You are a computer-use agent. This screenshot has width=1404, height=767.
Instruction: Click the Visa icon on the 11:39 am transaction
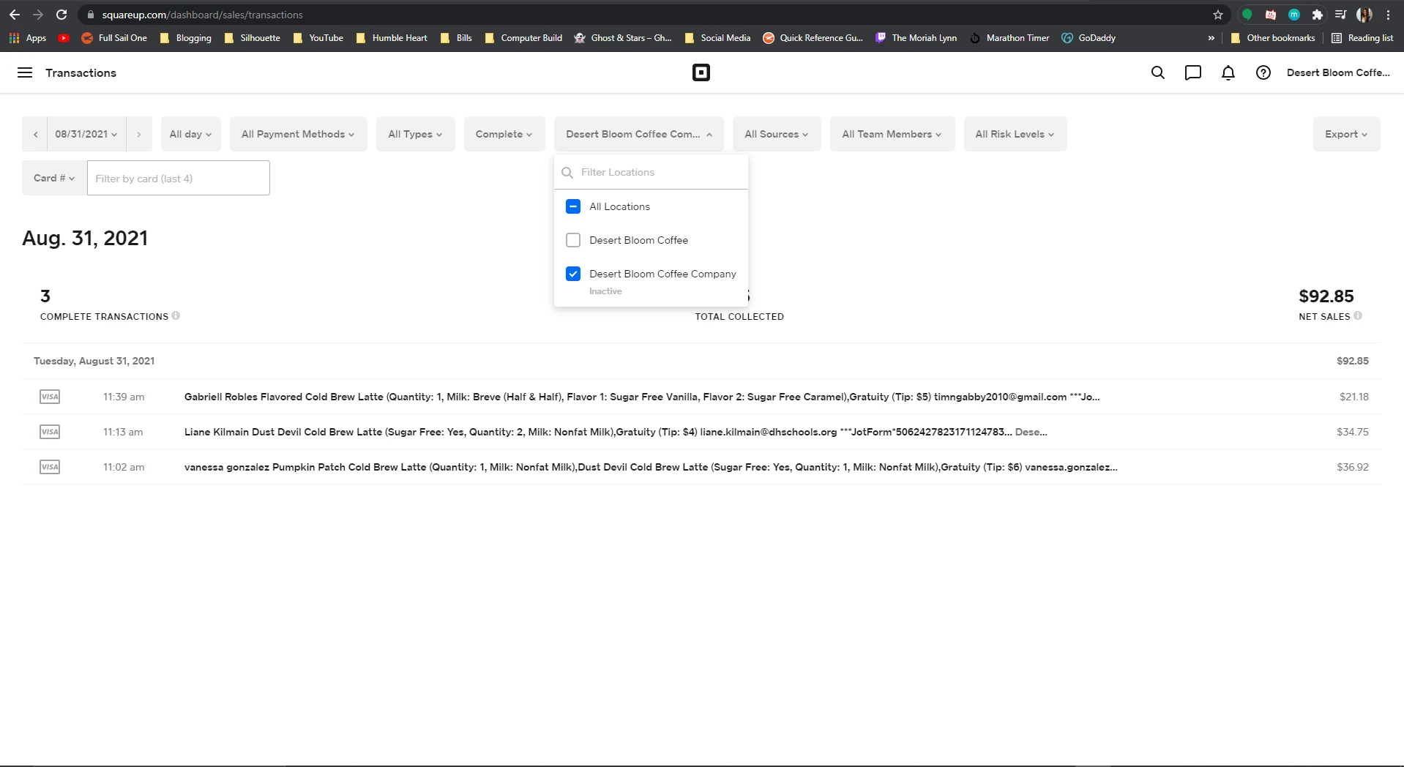[50, 397]
